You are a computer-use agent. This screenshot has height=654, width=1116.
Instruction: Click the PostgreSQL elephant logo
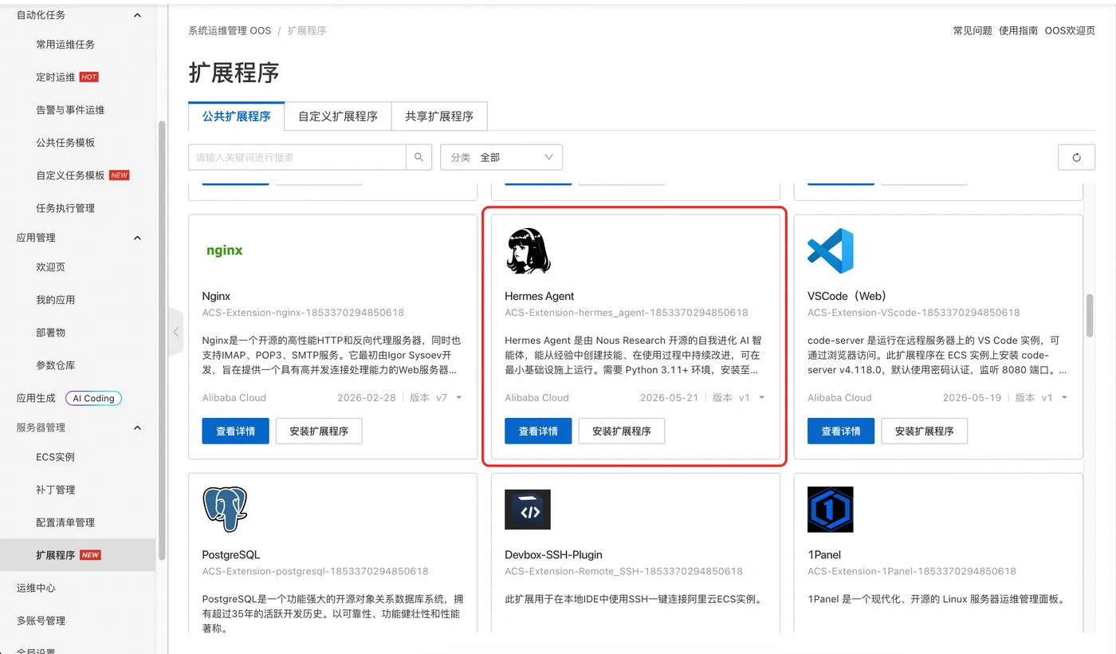click(x=225, y=510)
